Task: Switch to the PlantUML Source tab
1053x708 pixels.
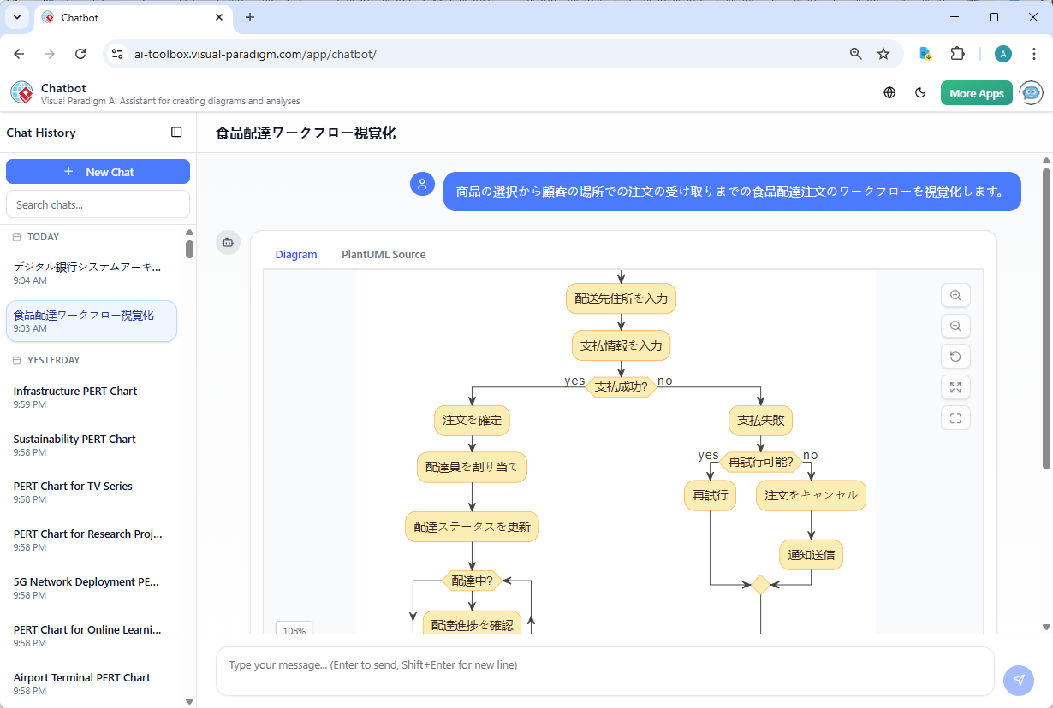Action: point(383,254)
